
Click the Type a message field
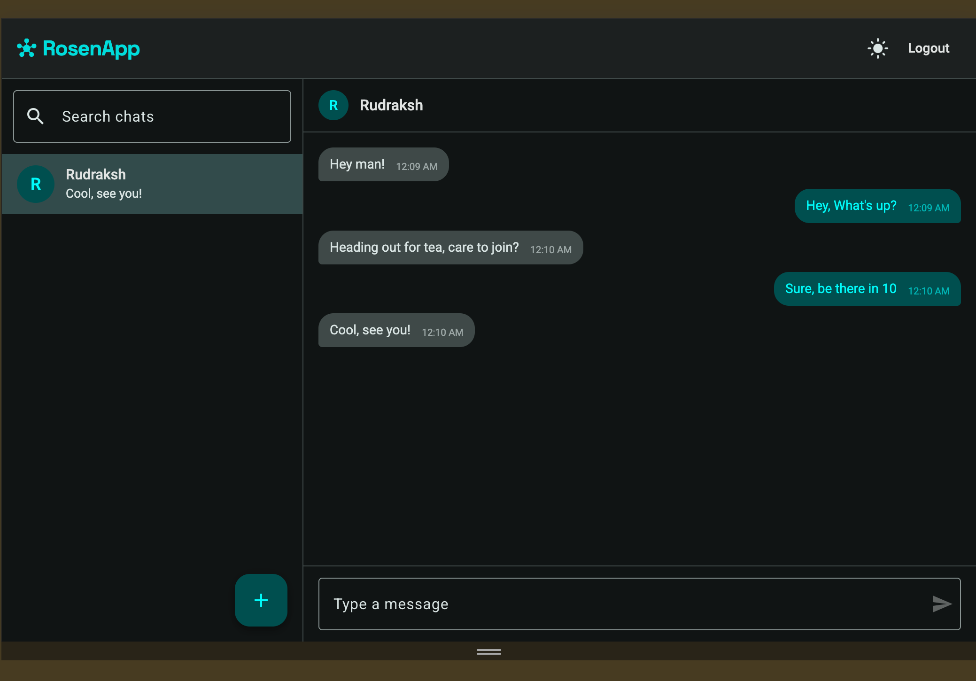620,604
